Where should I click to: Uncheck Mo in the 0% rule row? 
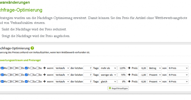click(x=2, y=82)
